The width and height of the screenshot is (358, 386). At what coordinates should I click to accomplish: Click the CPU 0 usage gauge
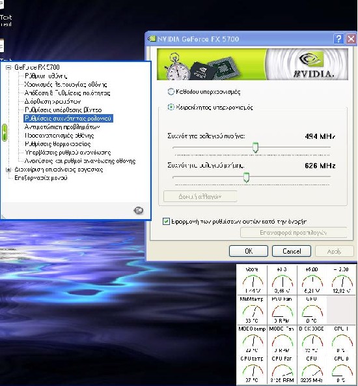(x=342, y=369)
